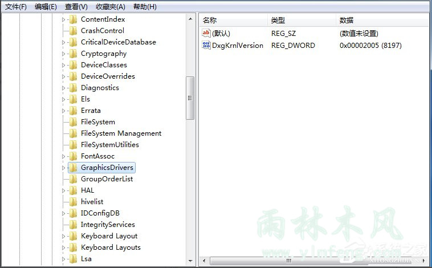Select the GroupOrderList key
The height and width of the screenshot is (268, 432).
107,179
